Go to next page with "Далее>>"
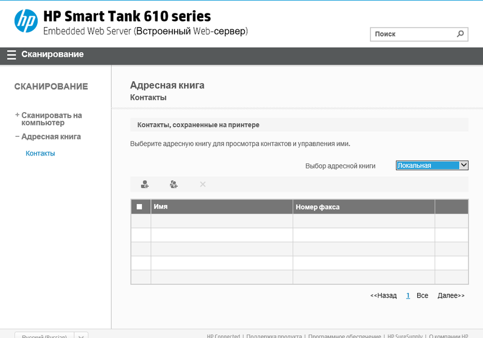This screenshot has height=338, width=483. coord(451,295)
